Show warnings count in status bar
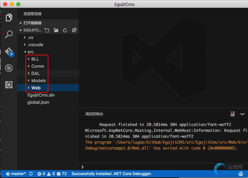The image size is (248, 178). coord(51,174)
